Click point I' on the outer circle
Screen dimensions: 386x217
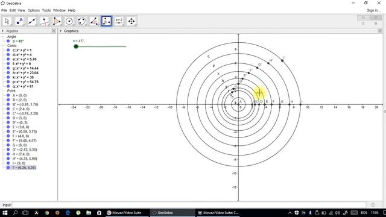tap(282, 60)
